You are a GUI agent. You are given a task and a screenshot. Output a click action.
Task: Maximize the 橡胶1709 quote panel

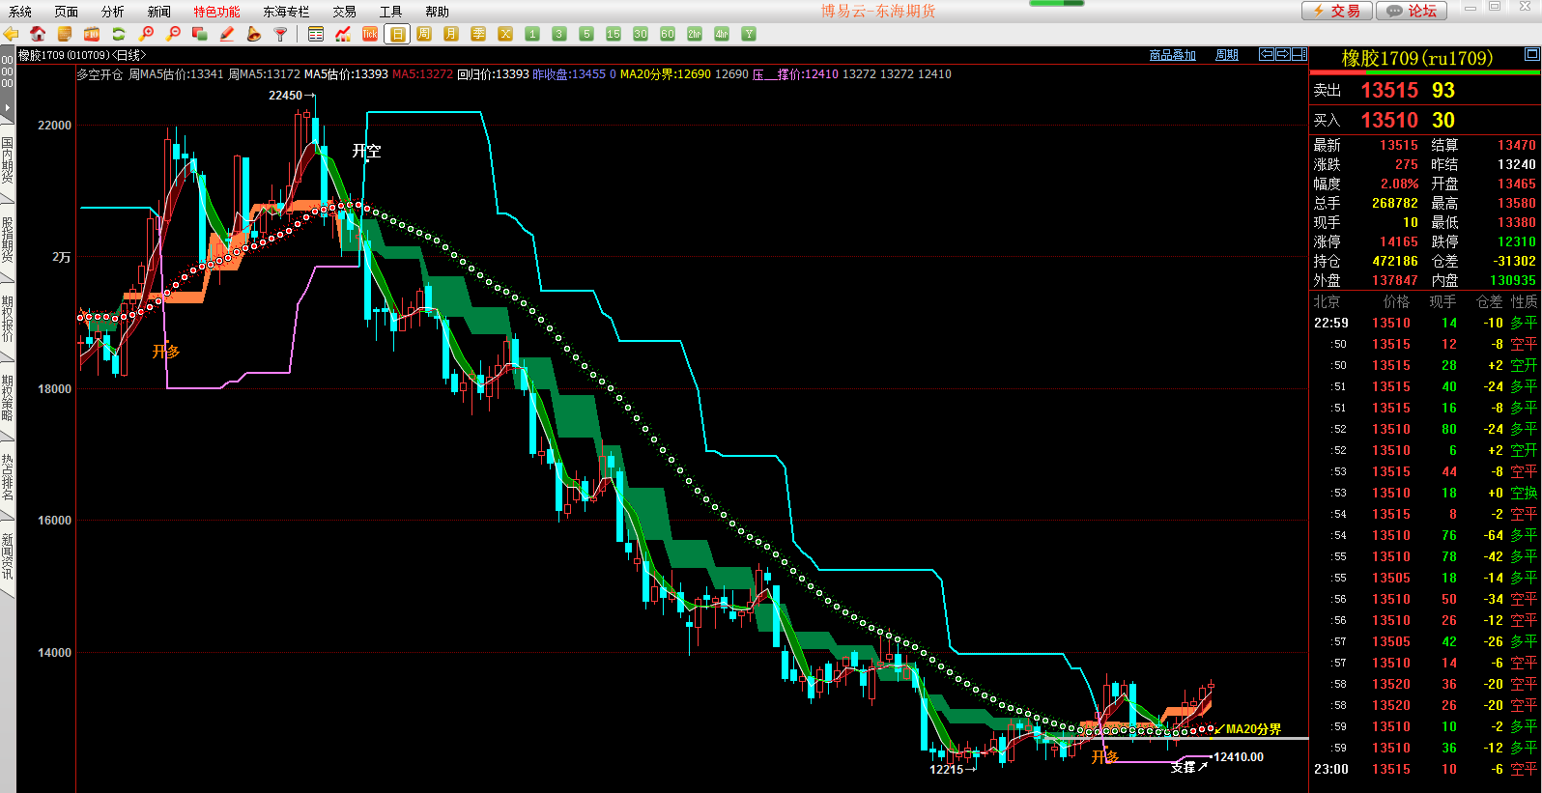(1531, 54)
